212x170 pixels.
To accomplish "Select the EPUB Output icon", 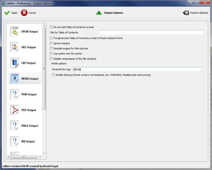I will point(15,32).
